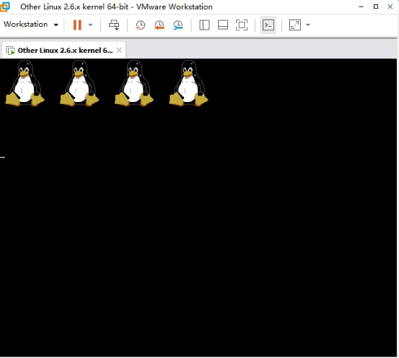
Task: Revert VM to the previous snapshot
Action: click(159, 25)
